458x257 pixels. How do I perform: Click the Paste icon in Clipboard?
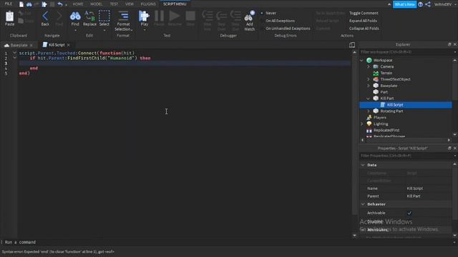9,16
